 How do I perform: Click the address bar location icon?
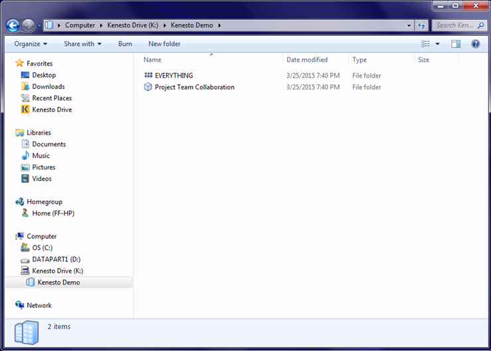(49, 25)
